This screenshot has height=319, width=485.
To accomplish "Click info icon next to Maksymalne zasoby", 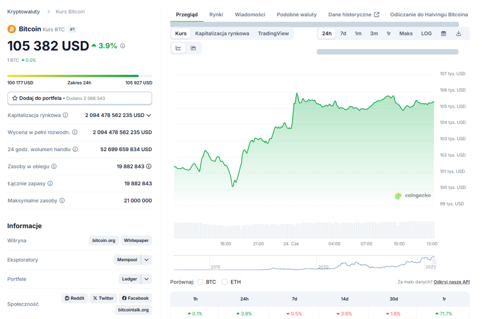I will click(62, 200).
